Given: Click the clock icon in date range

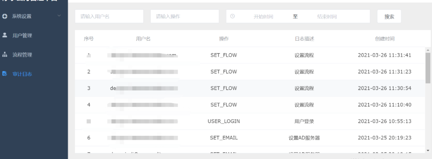Looking at the screenshot, I should click(x=232, y=16).
